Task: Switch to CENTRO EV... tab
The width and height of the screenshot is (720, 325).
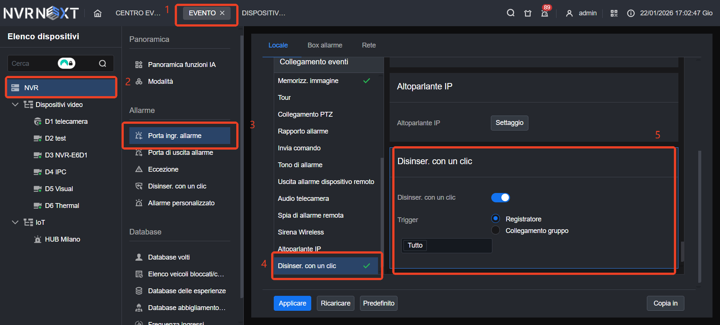Action: click(138, 13)
